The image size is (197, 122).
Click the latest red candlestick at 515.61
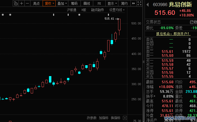point(119,25)
